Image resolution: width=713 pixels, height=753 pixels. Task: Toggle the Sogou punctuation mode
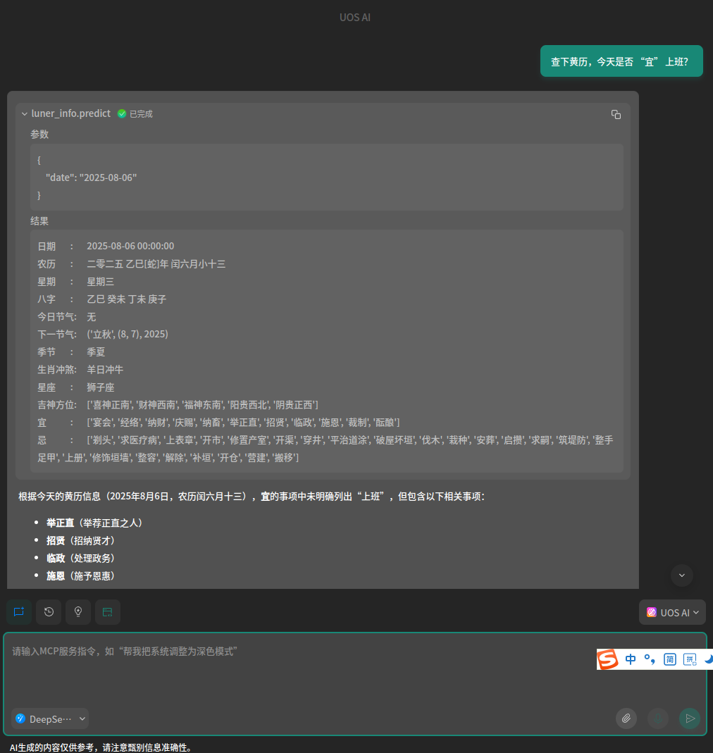pos(650,659)
